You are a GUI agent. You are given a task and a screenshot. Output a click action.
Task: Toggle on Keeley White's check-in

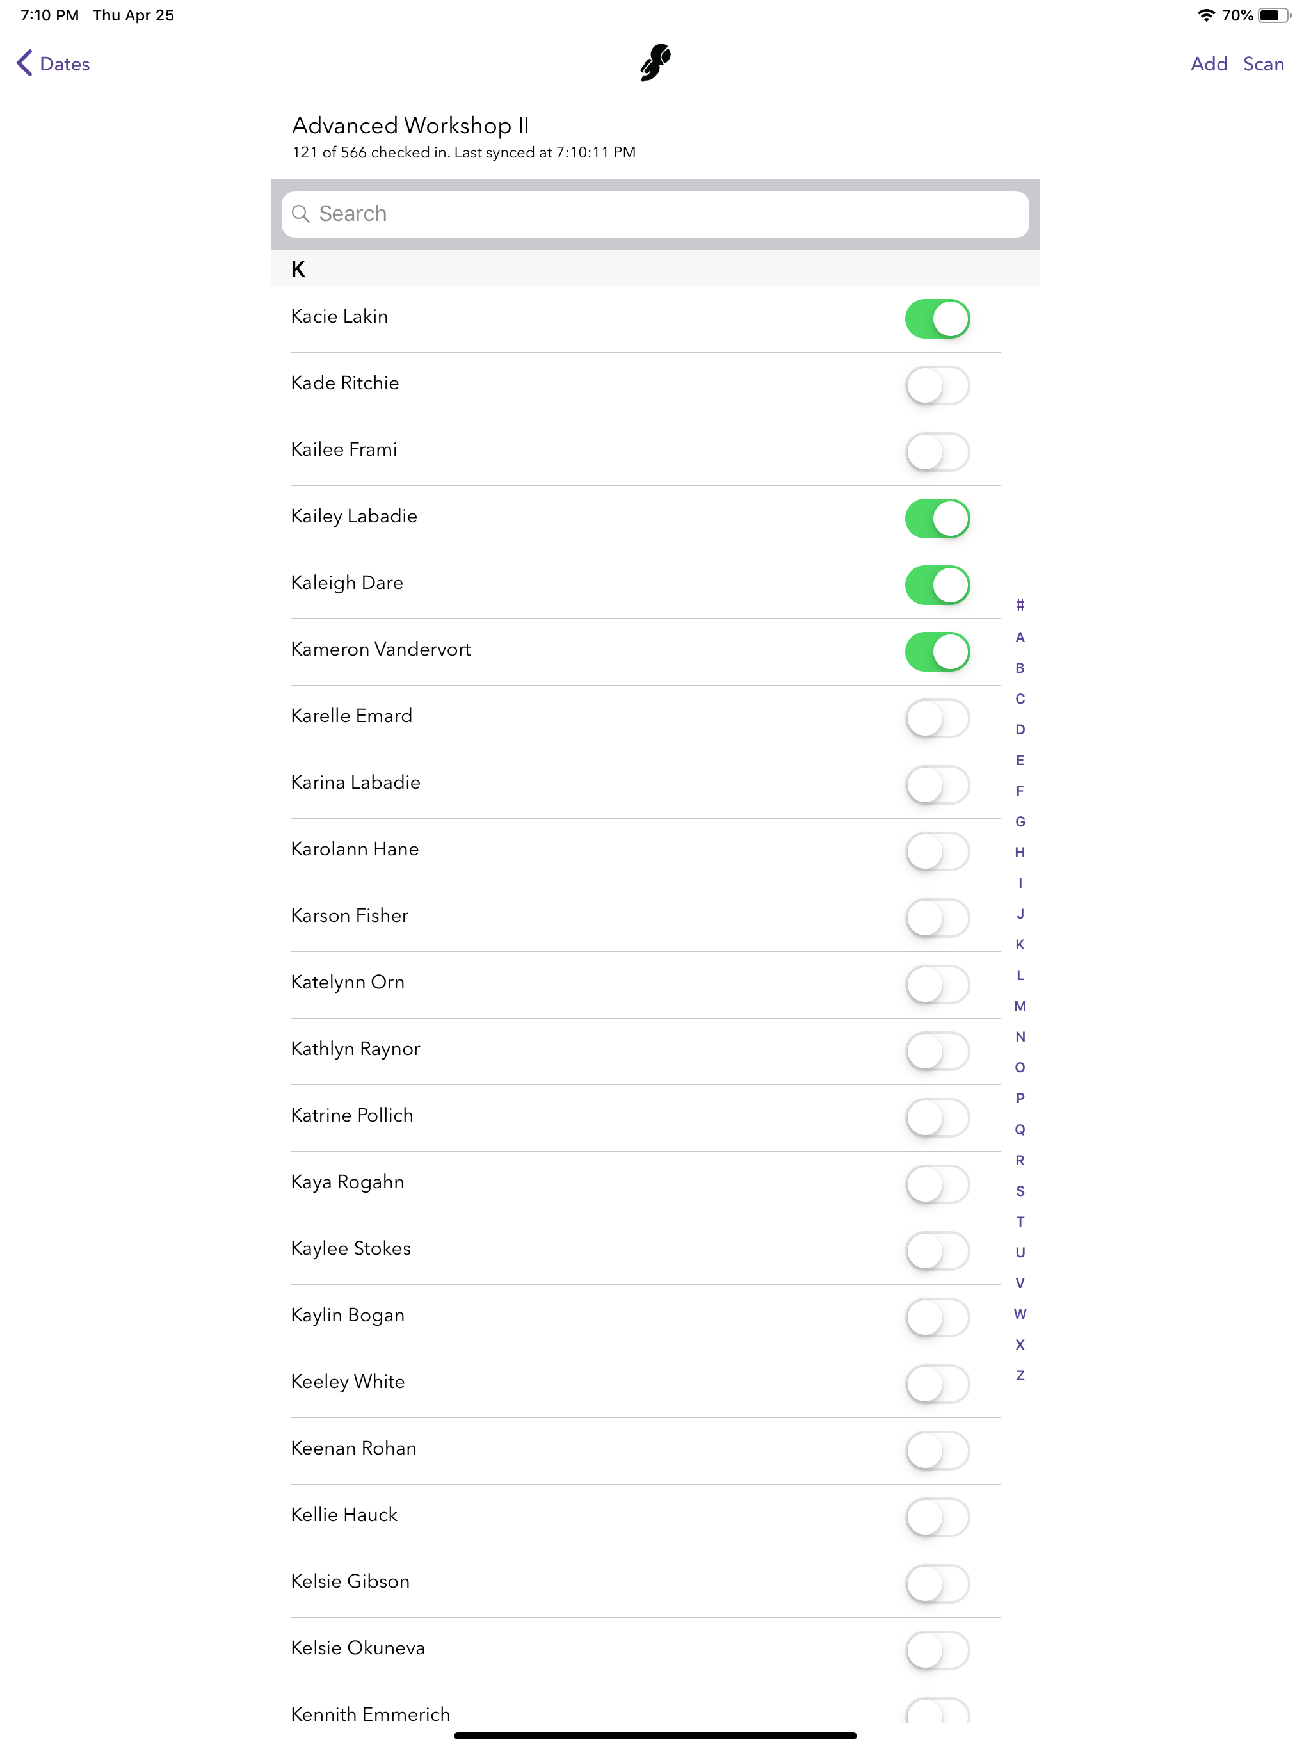pyautogui.click(x=937, y=1383)
